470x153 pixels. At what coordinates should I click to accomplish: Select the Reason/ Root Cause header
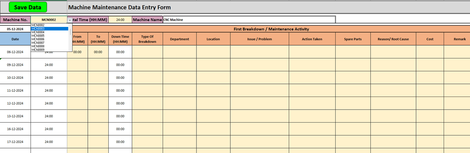pyautogui.click(x=393, y=39)
